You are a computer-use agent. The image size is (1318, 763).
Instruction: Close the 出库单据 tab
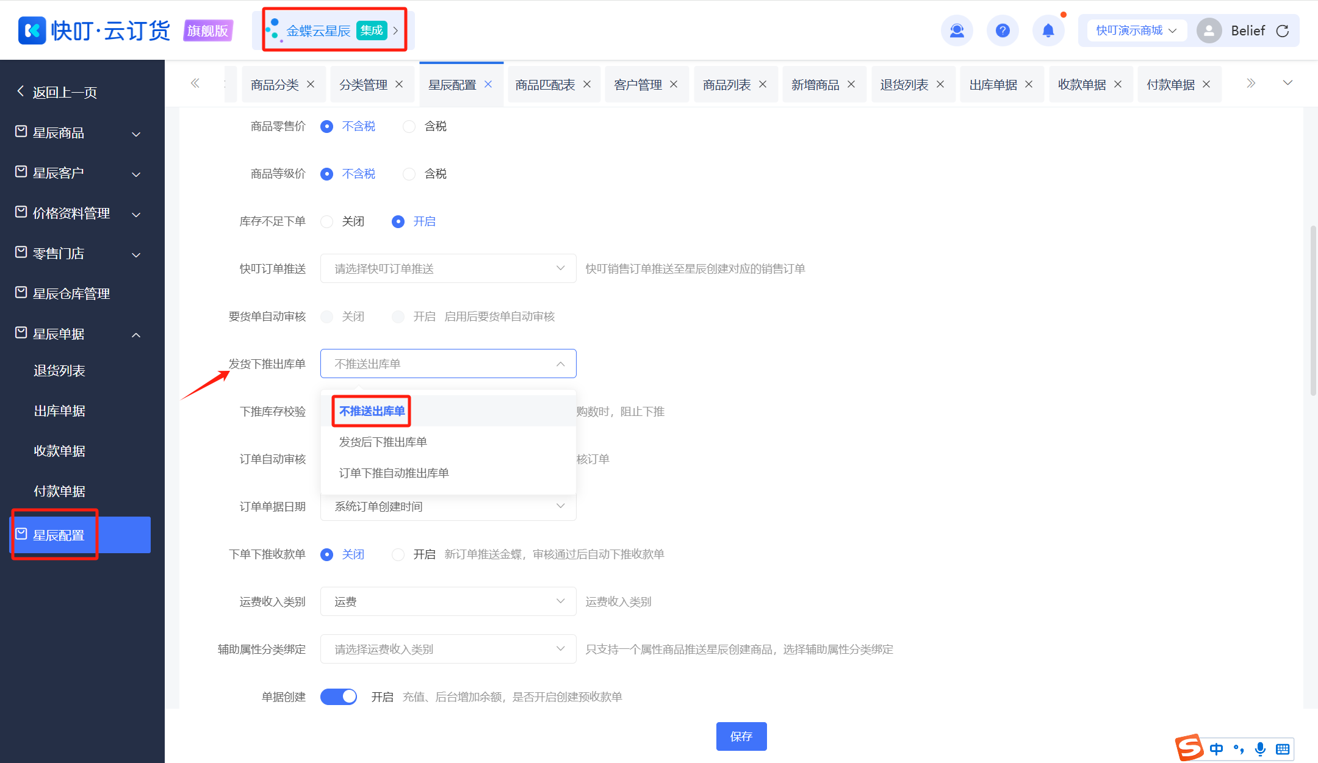(x=1029, y=84)
